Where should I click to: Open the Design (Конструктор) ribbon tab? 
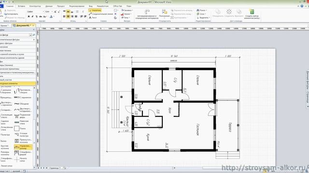coord(35,6)
